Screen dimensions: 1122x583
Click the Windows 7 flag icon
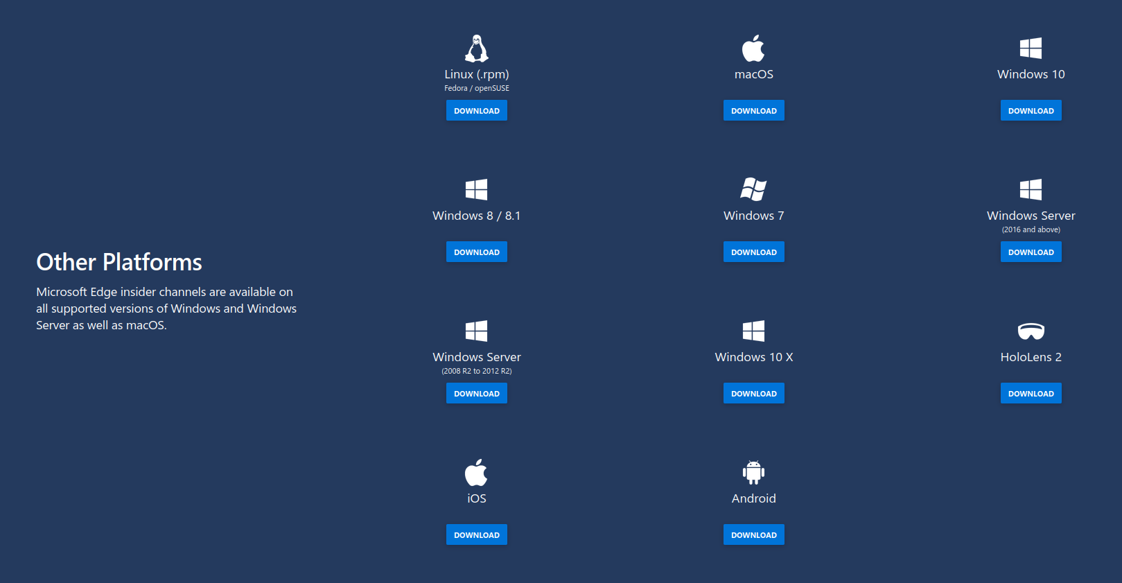point(753,189)
